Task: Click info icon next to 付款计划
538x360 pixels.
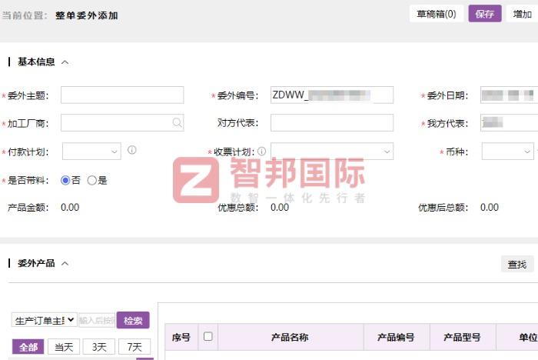Action: (x=132, y=150)
